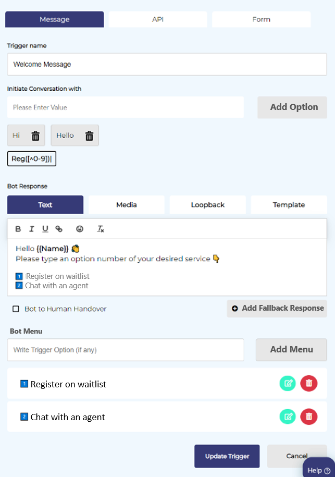Viewport: 335px width, 477px height.
Task: Select the Media bot response tab
Action: coord(126,205)
